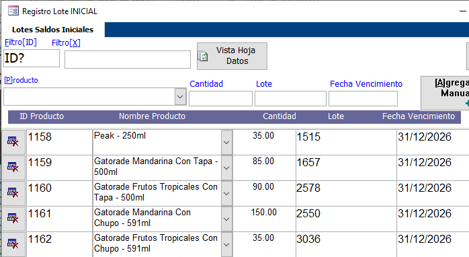Delete the row for product 1158
Image resolution: width=469 pixels, height=257 pixels.
coord(13,142)
